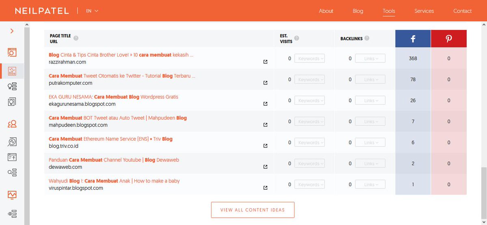Open Cara Membuat Tweet Otomatis title link
This screenshot has height=225, width=487.
pos(122,76)
